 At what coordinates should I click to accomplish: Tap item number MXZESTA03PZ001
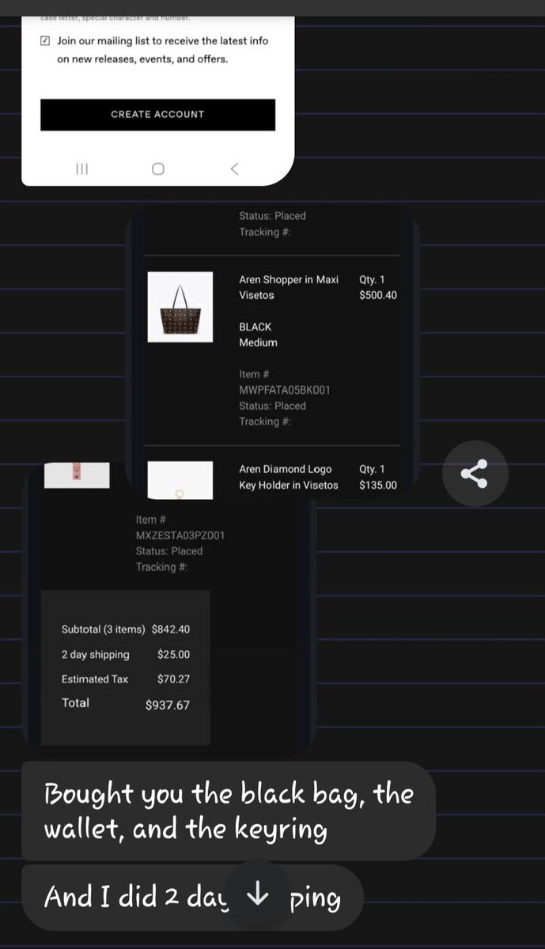(x=180, y=535)
